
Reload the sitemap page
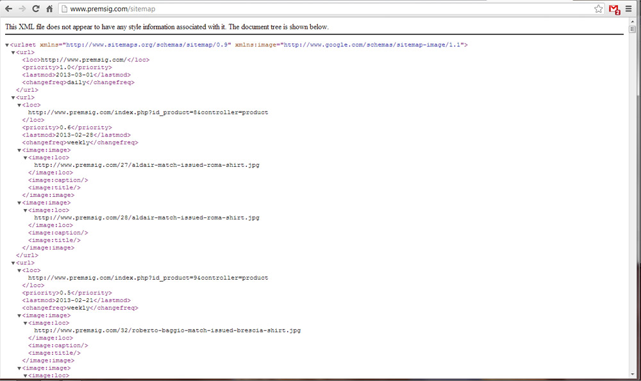click(x=35, y=8)
